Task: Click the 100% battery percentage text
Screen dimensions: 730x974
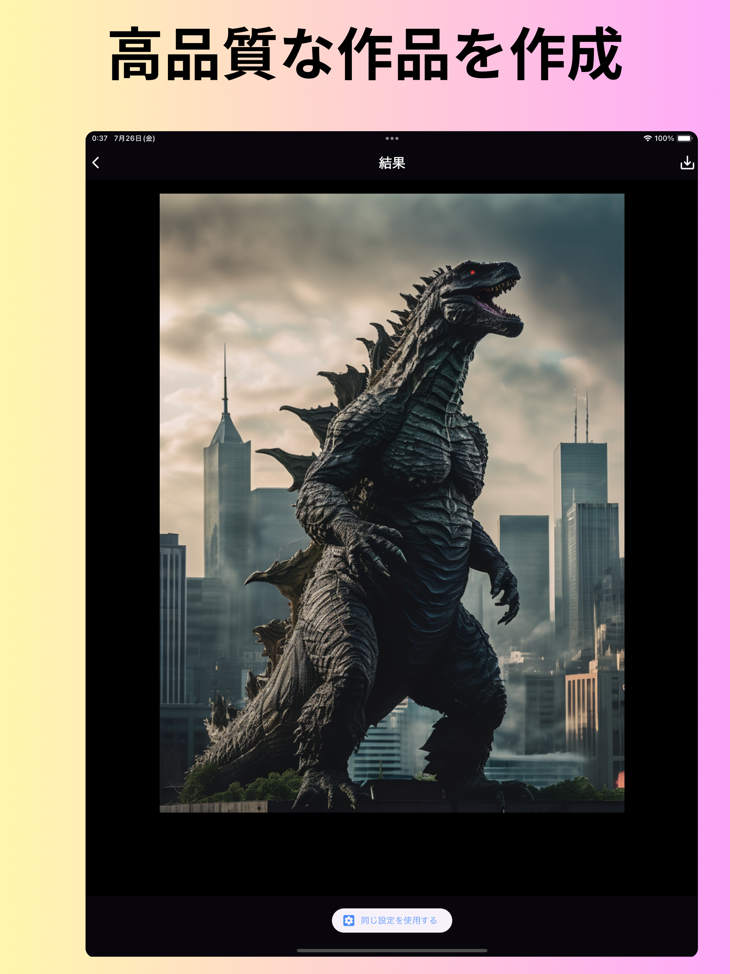Action: [x=664, y=138]
